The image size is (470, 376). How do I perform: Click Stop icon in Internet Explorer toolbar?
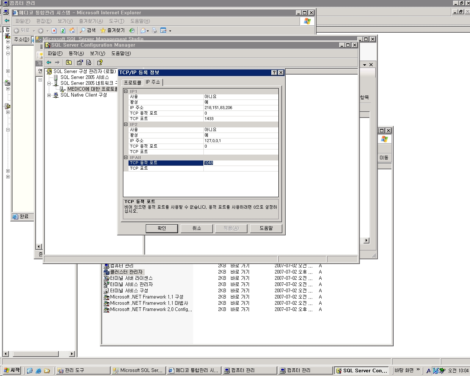point(54,30)
